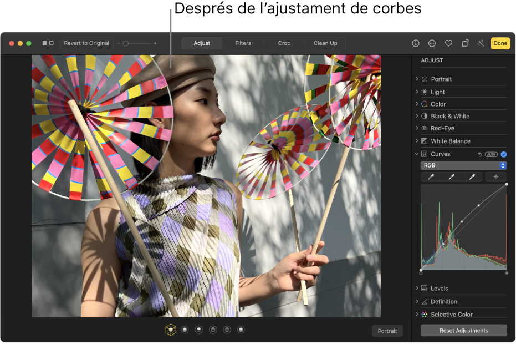Collapse the Curves section

coord(417,154)
